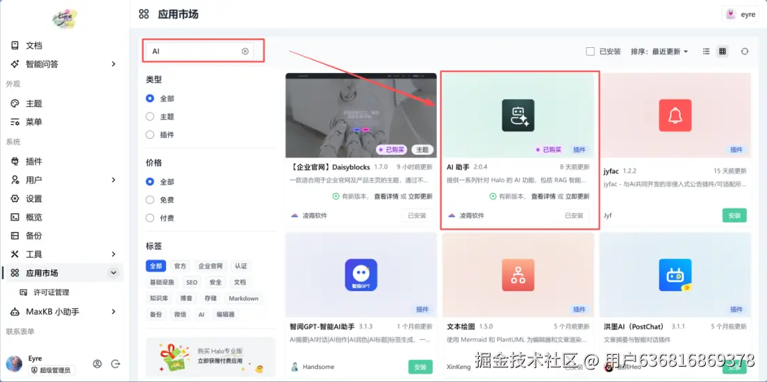Select the 微信 tag filter
767x382 pixels.
point(180,315)
